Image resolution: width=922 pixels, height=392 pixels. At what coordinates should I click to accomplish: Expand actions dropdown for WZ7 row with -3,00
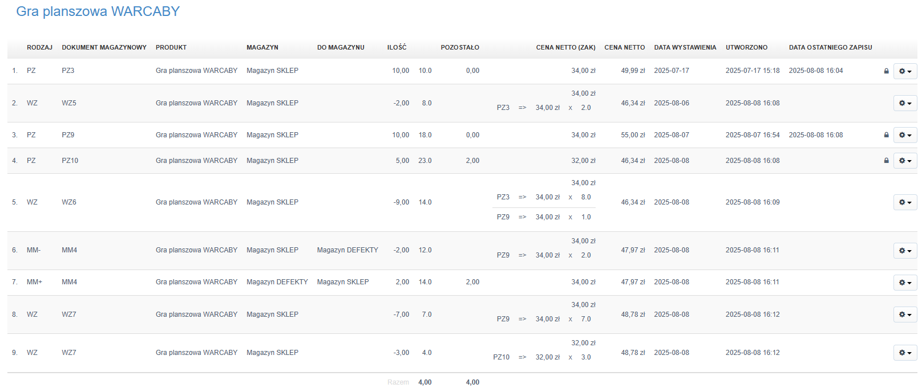pos(905,353)
